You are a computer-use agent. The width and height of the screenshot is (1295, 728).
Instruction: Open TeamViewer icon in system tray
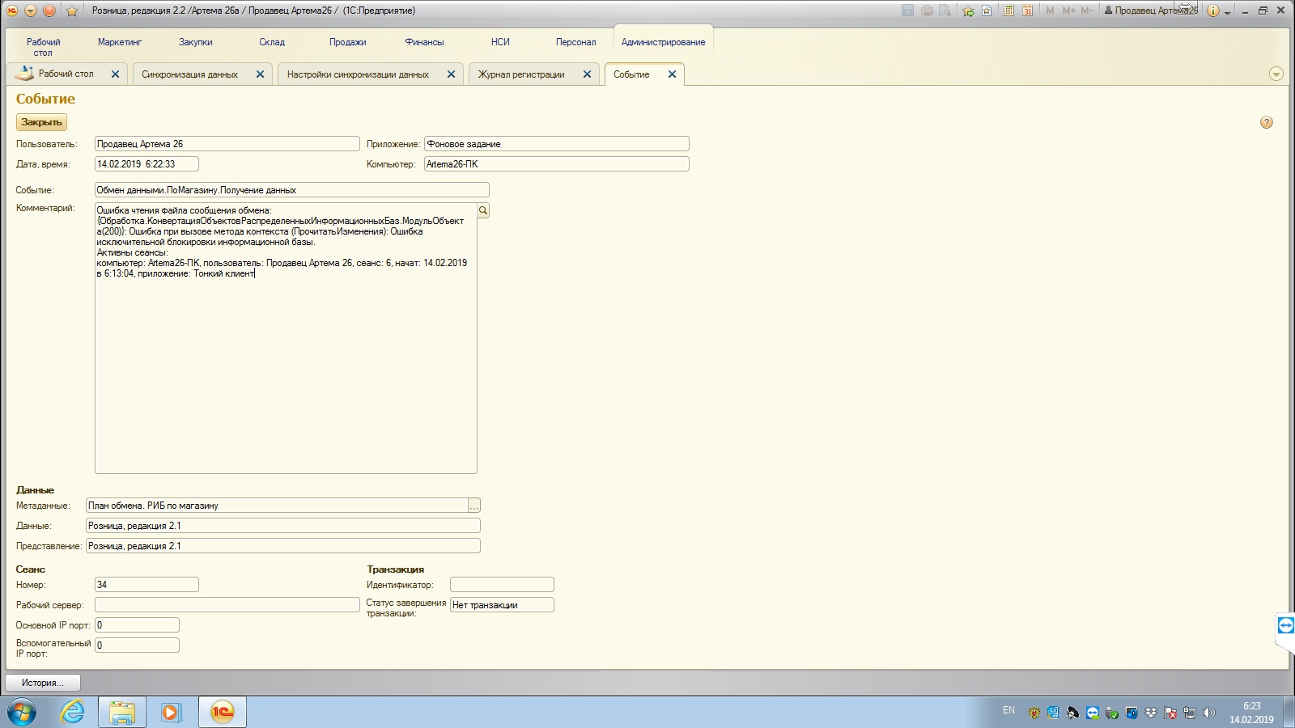pos(1093,713)
